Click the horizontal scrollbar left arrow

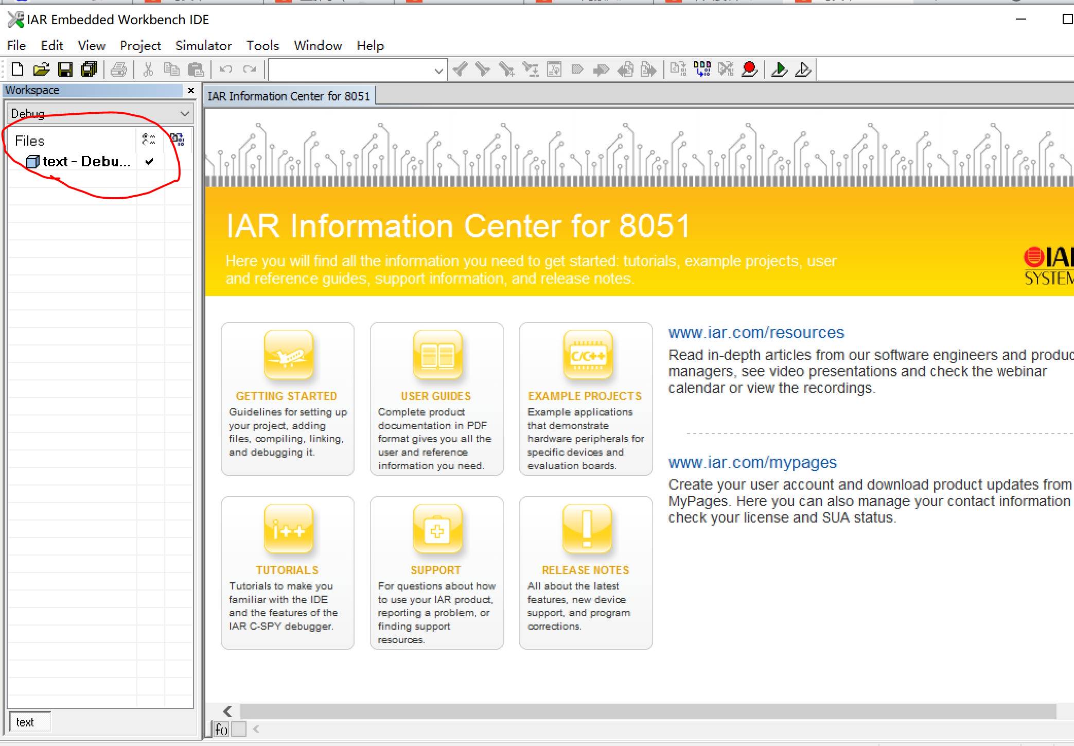[x=228, y=712]
